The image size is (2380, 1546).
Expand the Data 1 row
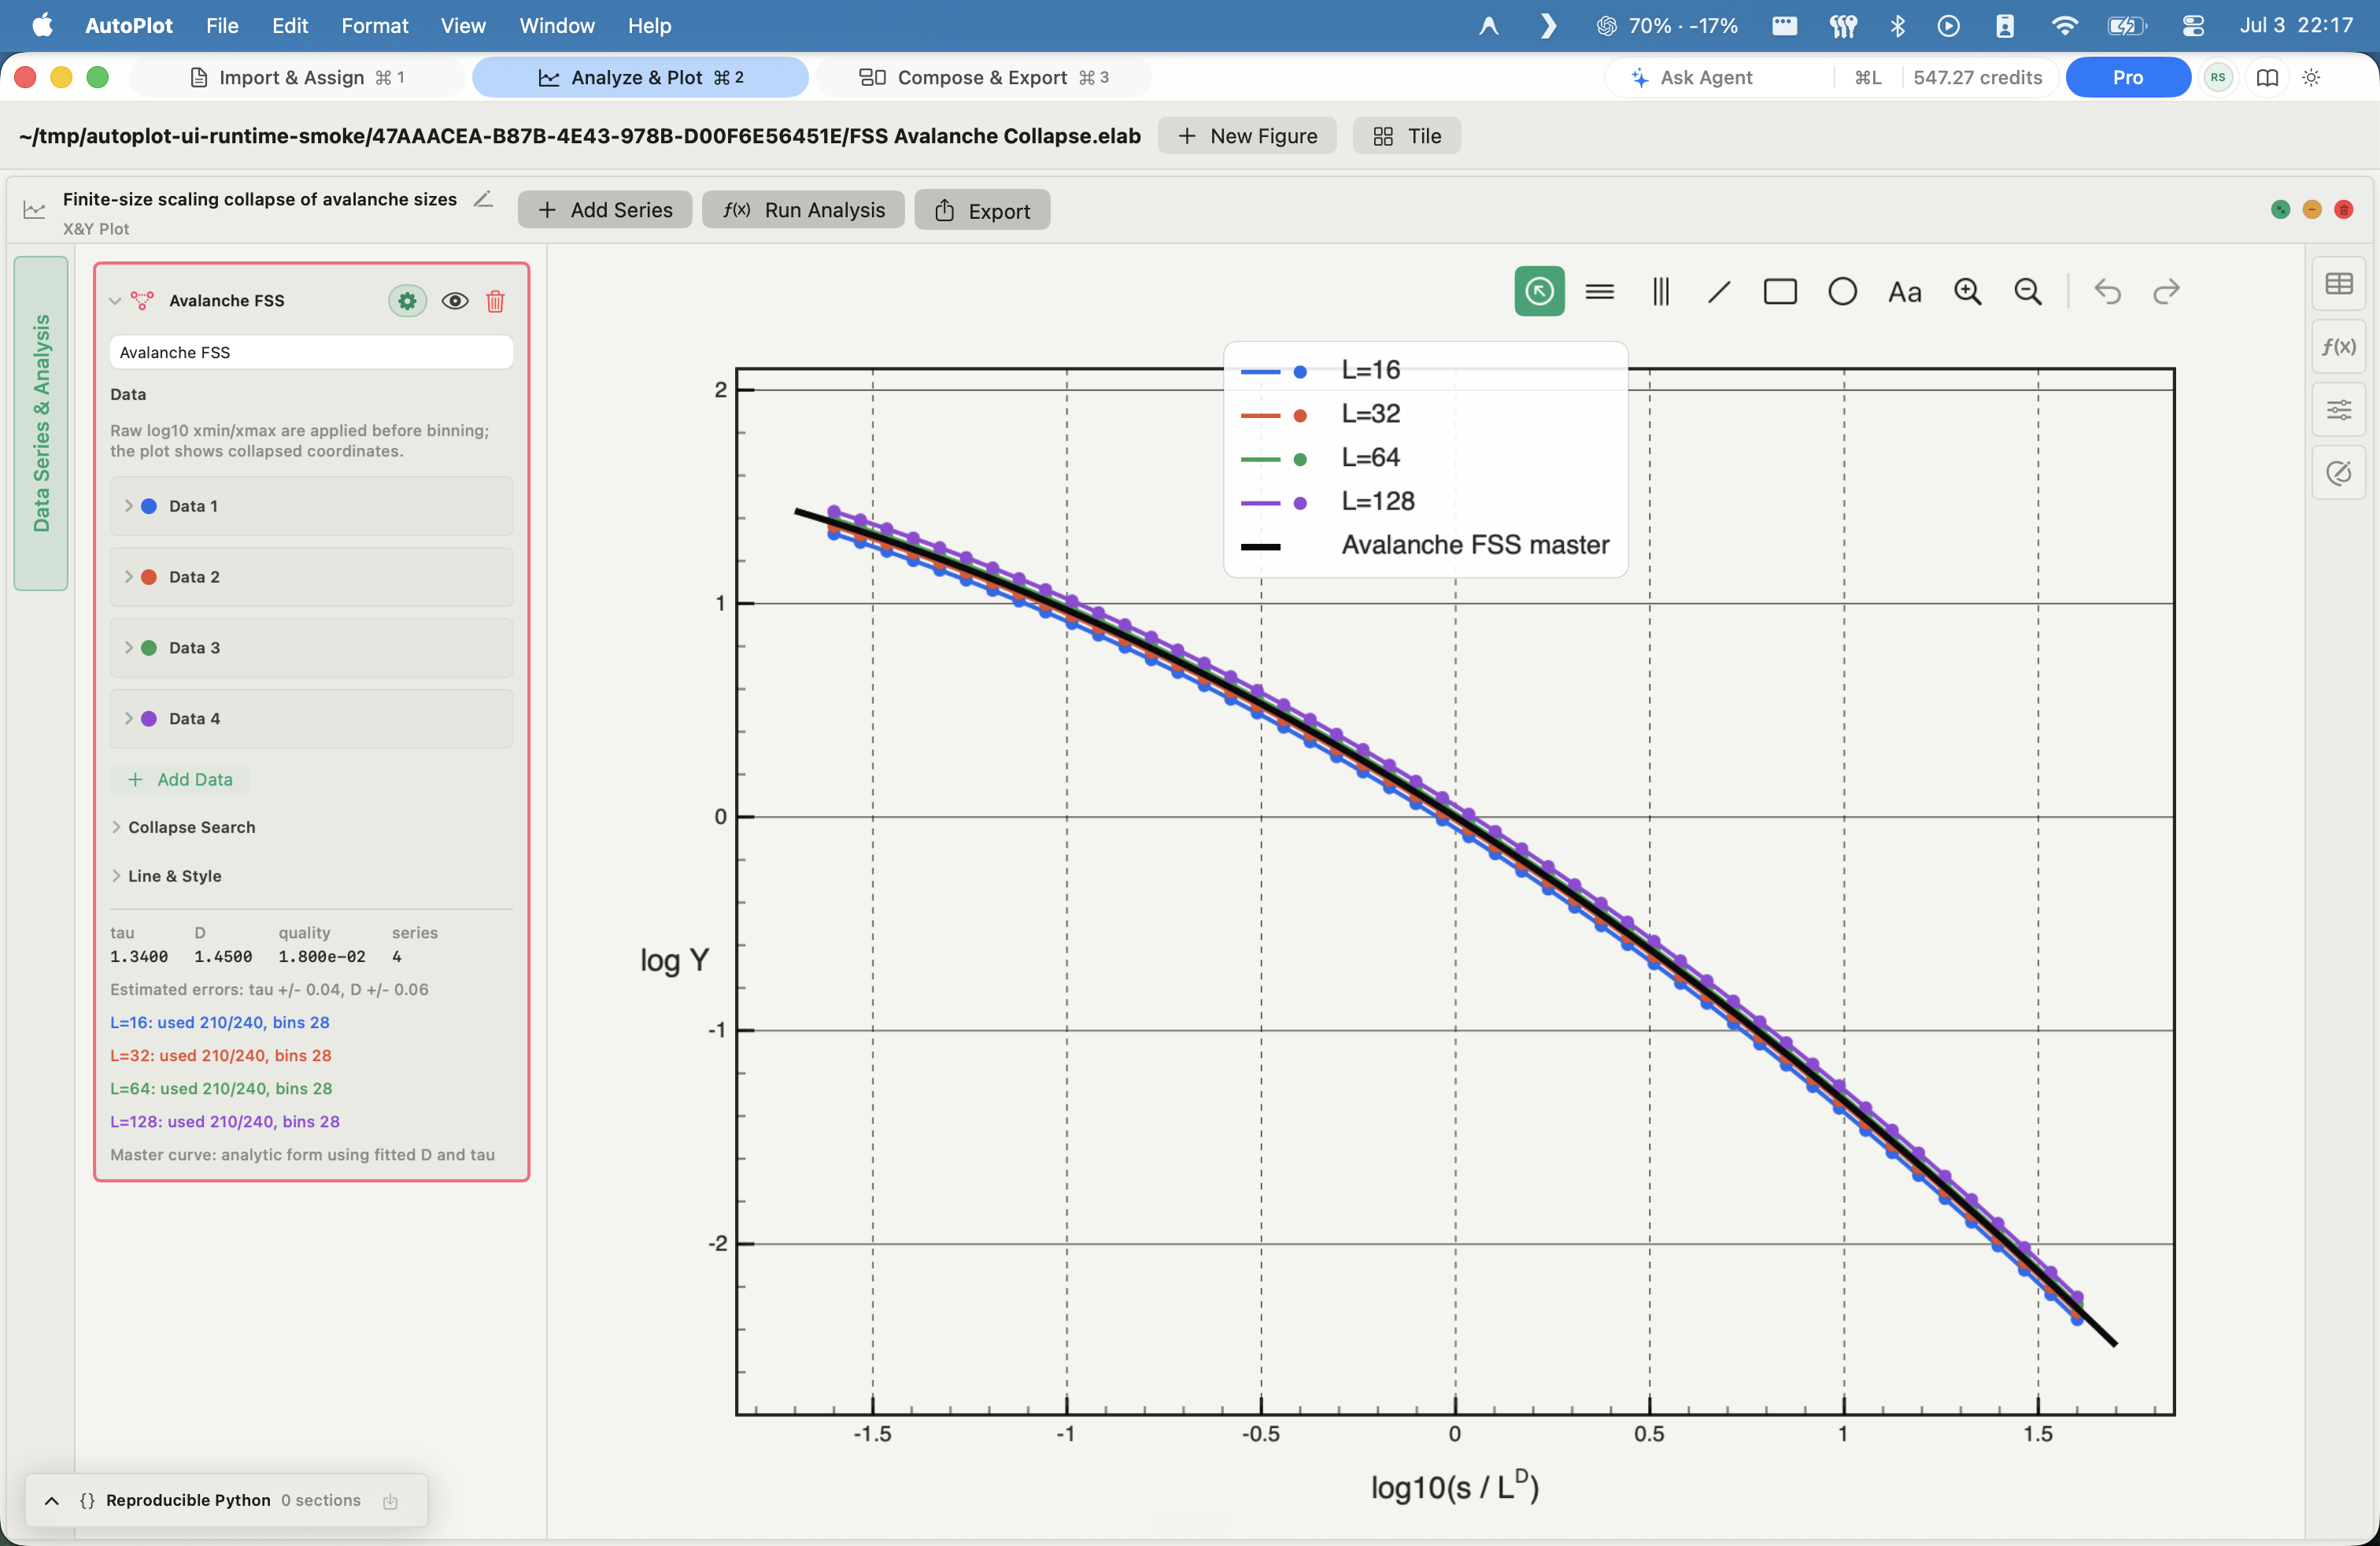[128, 506]
